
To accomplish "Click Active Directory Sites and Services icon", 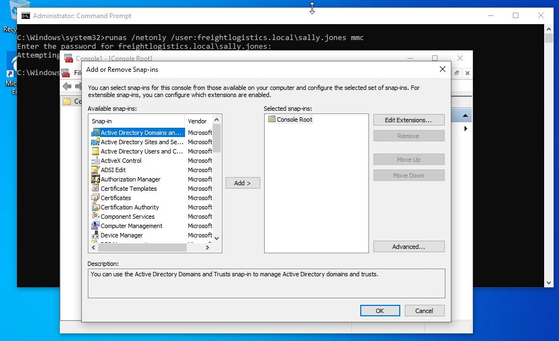I will (96, 142).
